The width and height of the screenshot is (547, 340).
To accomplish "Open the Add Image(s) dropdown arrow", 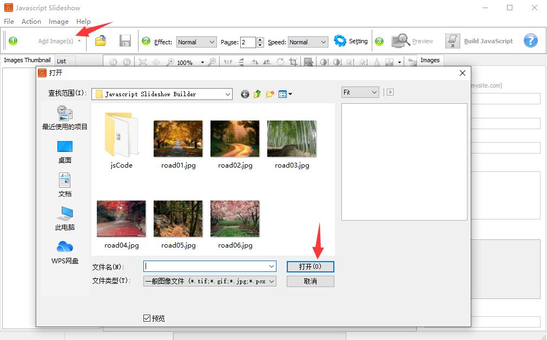I will pos(80,41).
